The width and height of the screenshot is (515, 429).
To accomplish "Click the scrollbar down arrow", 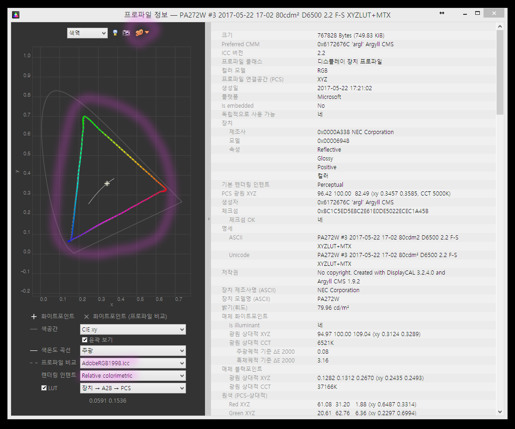I will pyautogui.click(x=500, y=411).
